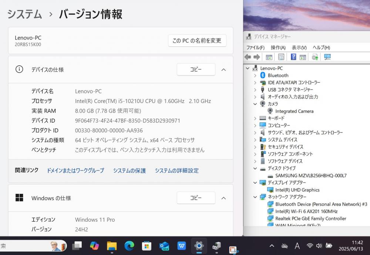Collapse the ネットワーク アダプター node
This screenshot has width=370, height=255.
tap(255, 197)
